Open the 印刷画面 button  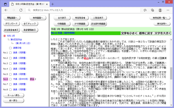(x=62, y=24)
